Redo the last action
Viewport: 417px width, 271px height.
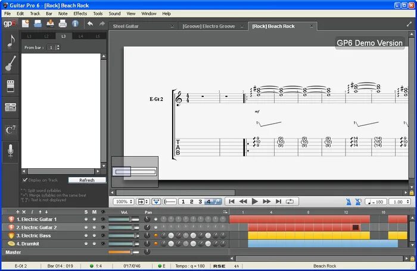[x=102, y=24]
